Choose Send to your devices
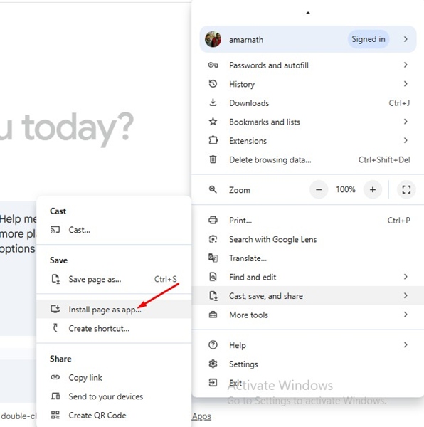The image size is (424, 427). [114, 396]
